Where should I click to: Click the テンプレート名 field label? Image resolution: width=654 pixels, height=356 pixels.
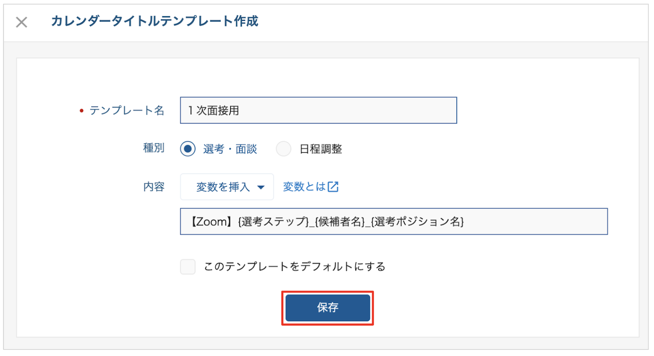point(127,110)
